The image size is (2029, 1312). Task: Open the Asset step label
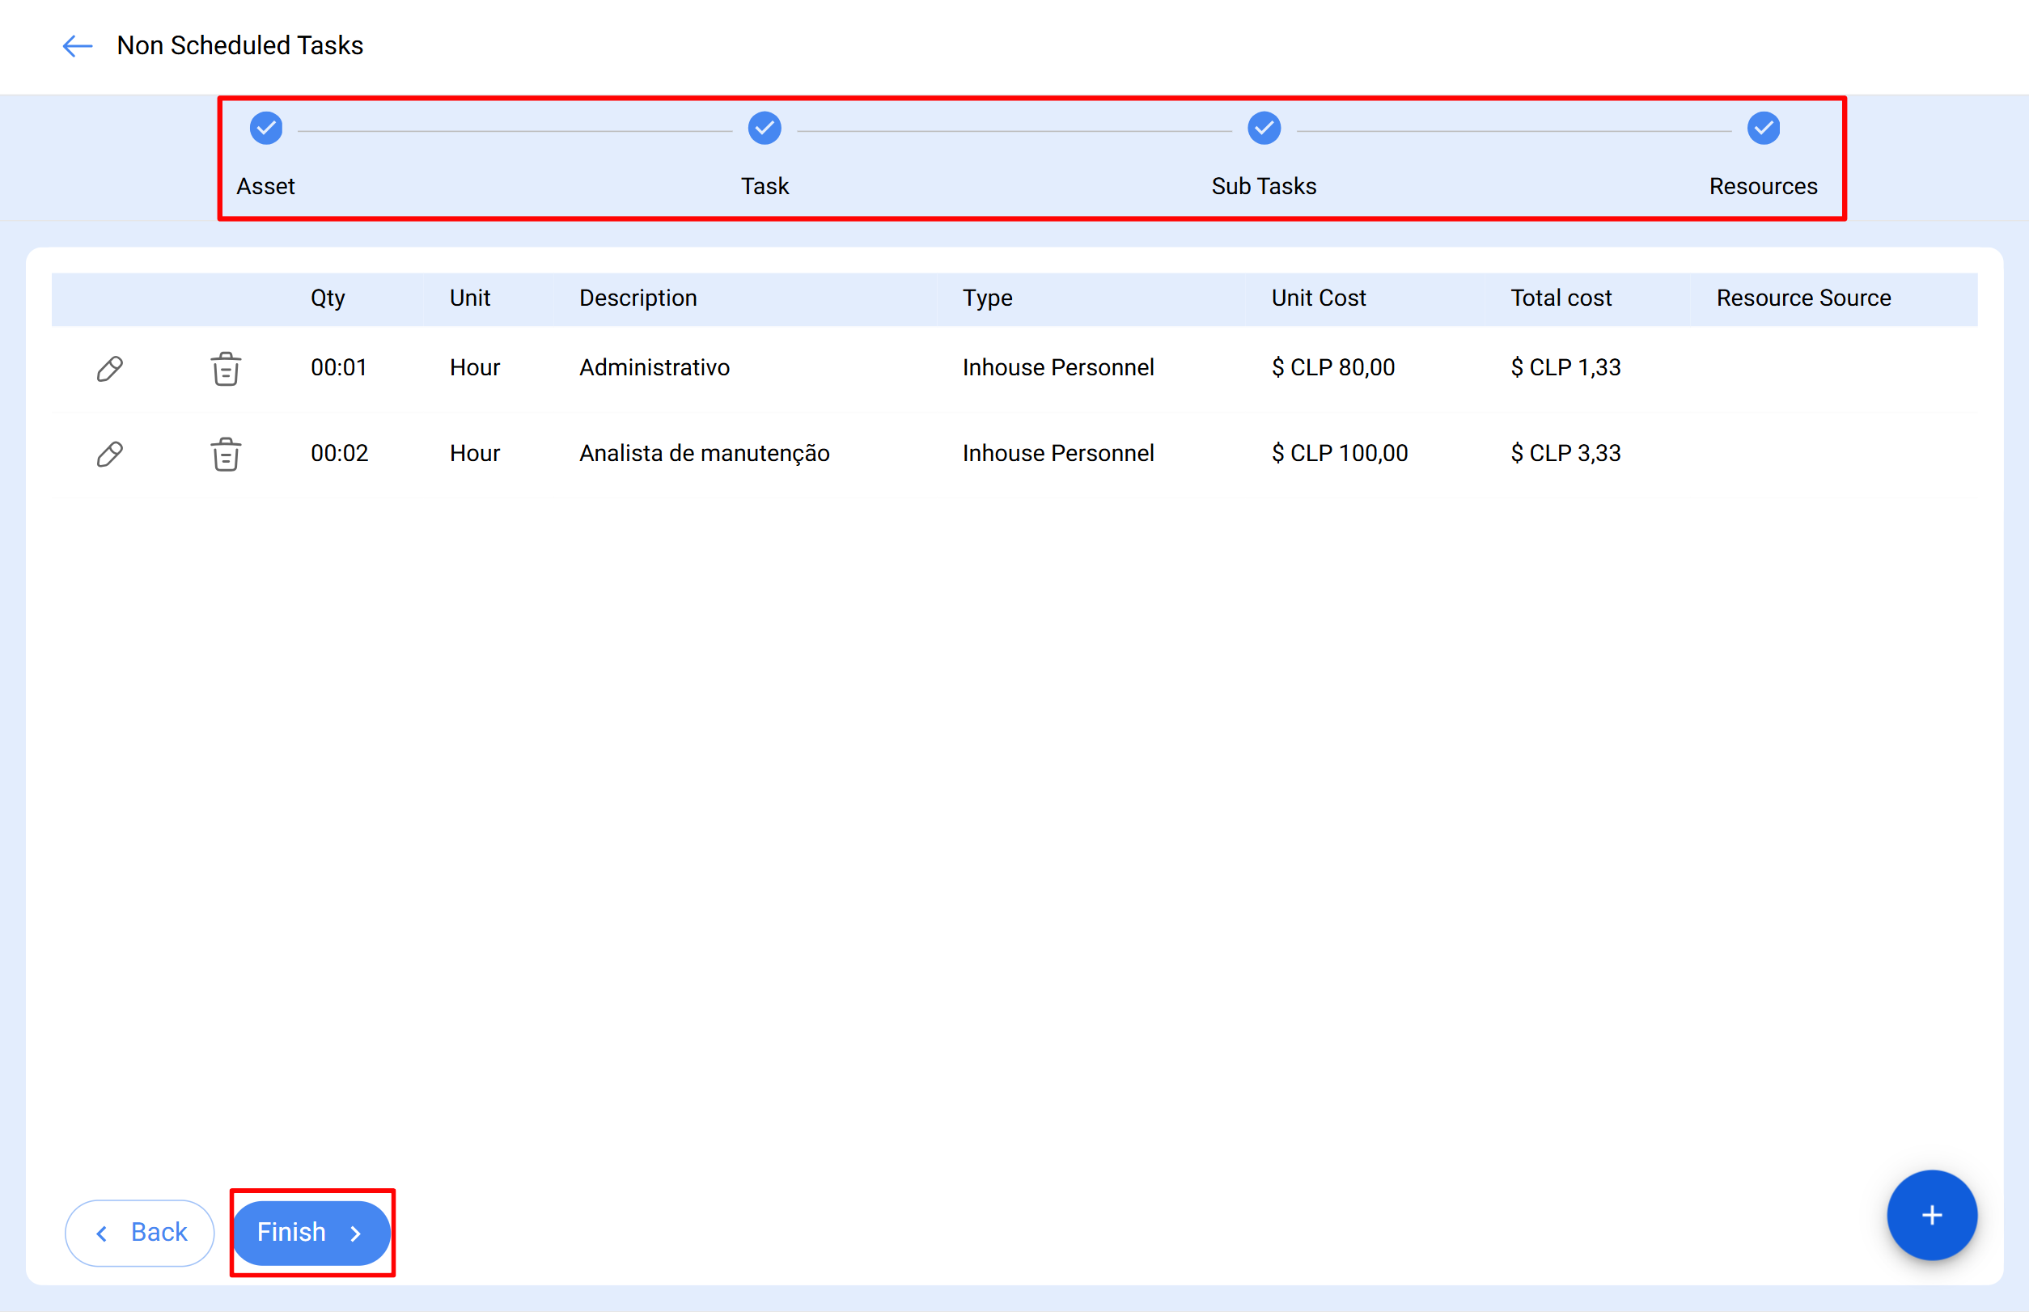pos(265,186)
